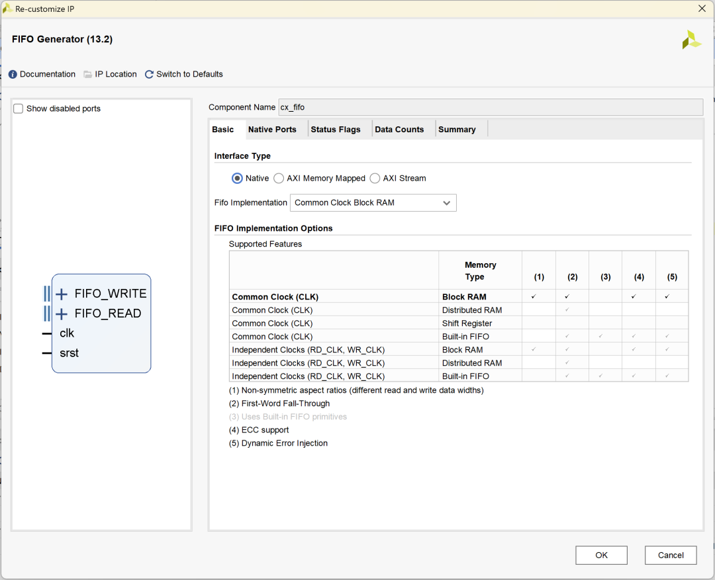Click the Component Name text field
715x580 pixels.
point(490,107)
